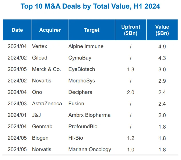Click the Mariana Oncology target cell

[89, 149]
